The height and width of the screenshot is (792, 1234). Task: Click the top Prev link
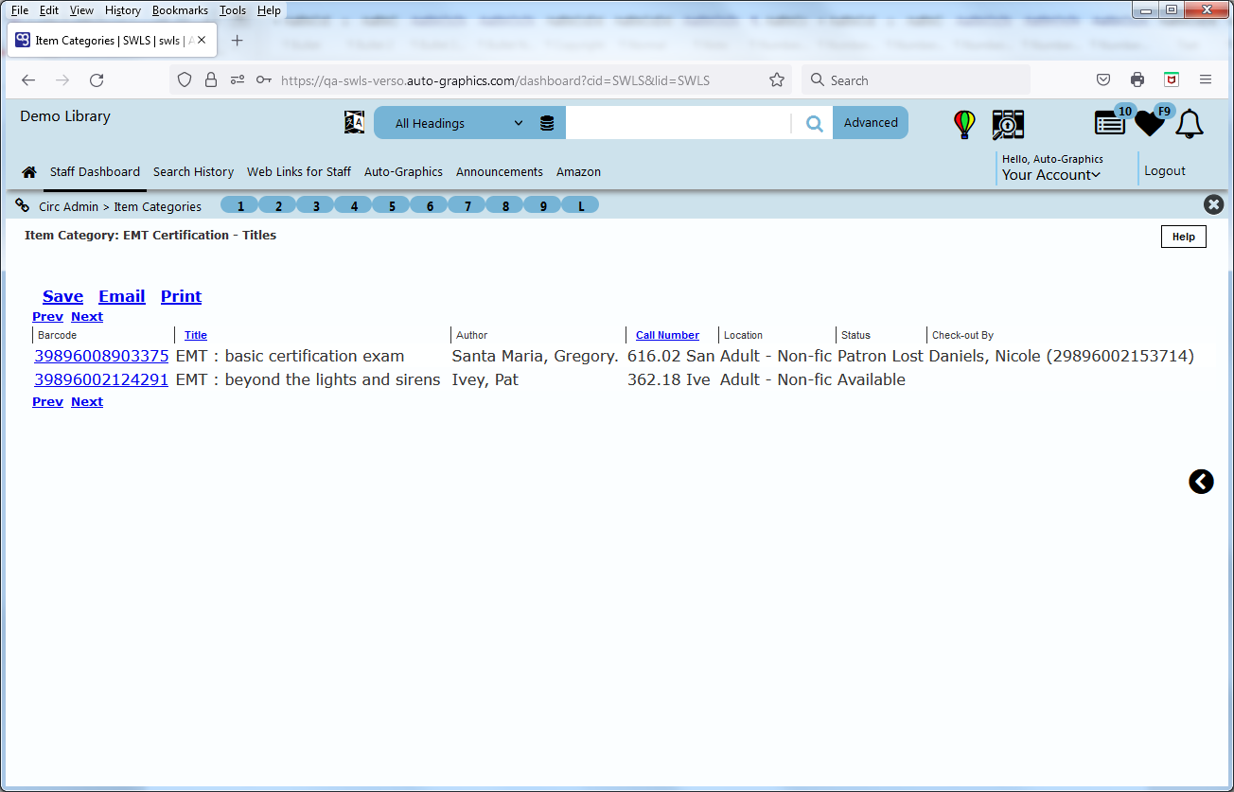click(x=47, y=317)
